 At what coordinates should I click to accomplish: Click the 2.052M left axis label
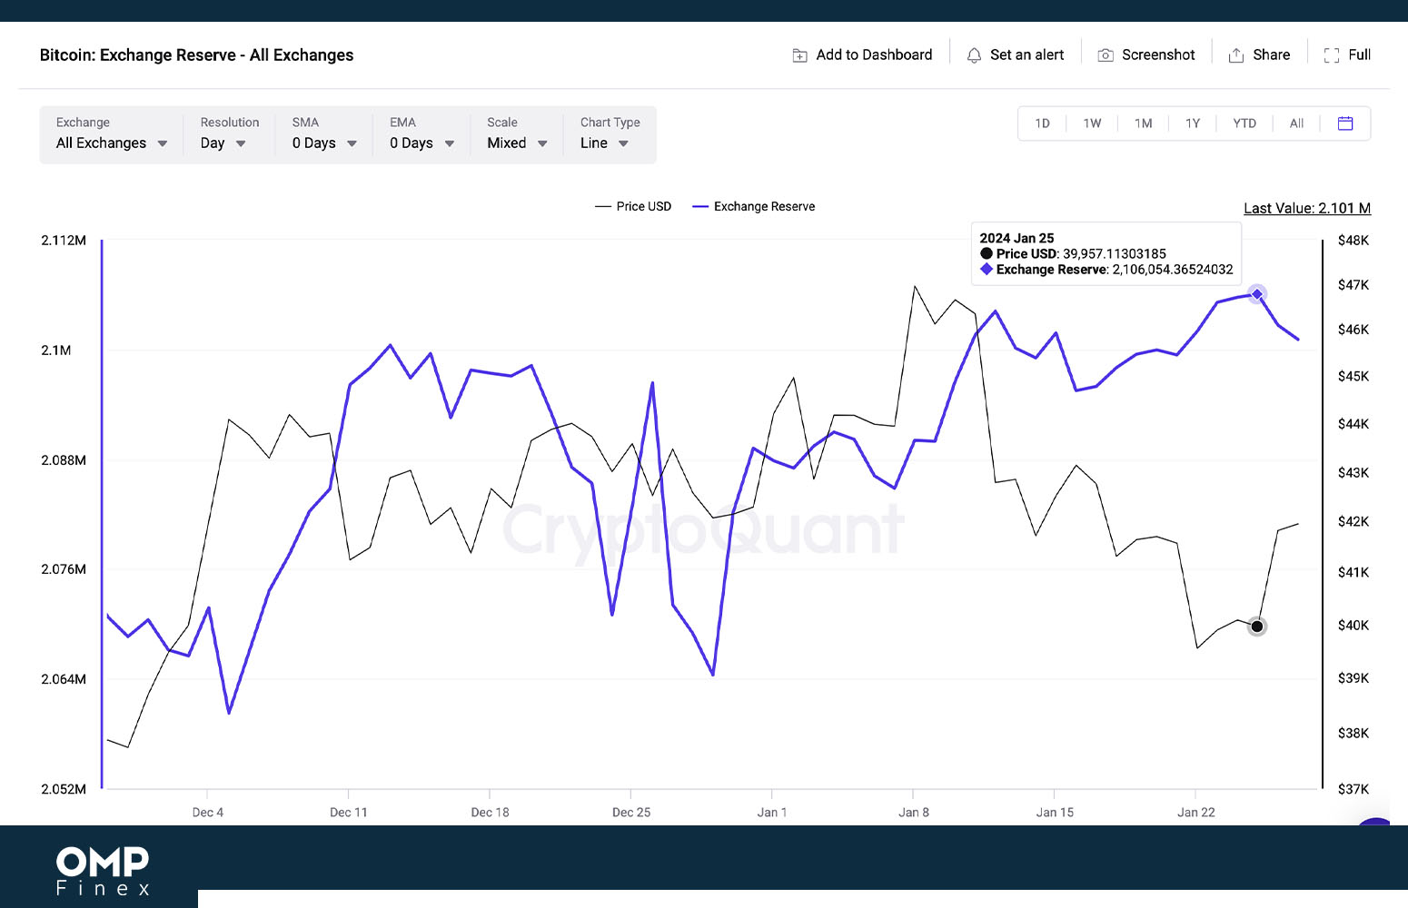[64, 789]
